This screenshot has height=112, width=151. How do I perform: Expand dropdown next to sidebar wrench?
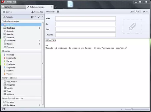click(42, 17)
